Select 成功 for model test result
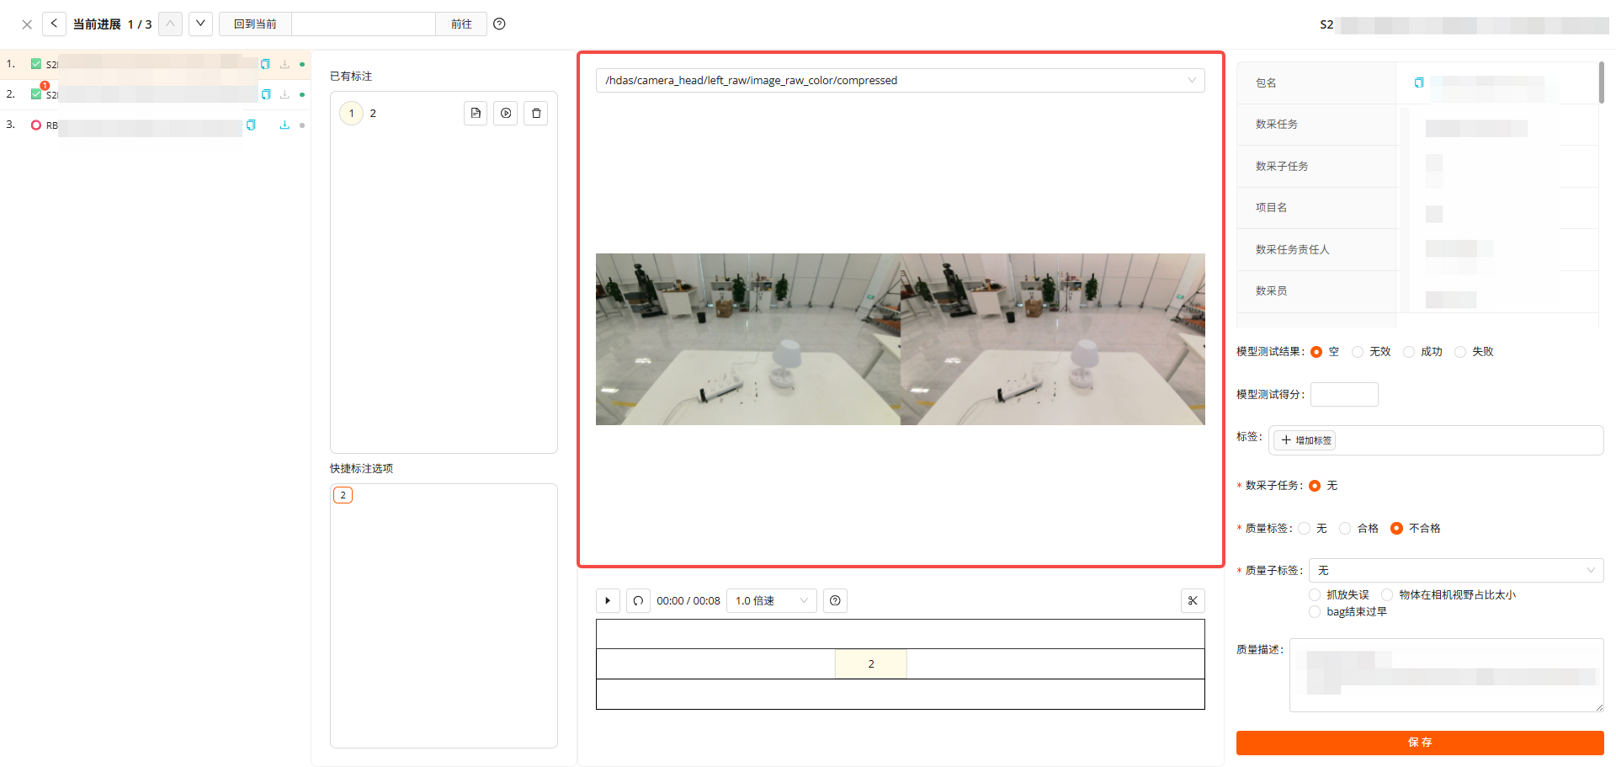The image size is (1616, 767). pyautogui.click(x=1409, y=352)
